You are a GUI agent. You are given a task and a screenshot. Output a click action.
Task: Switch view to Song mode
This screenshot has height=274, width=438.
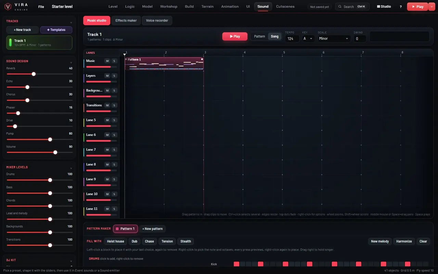[x=274, y=36]
